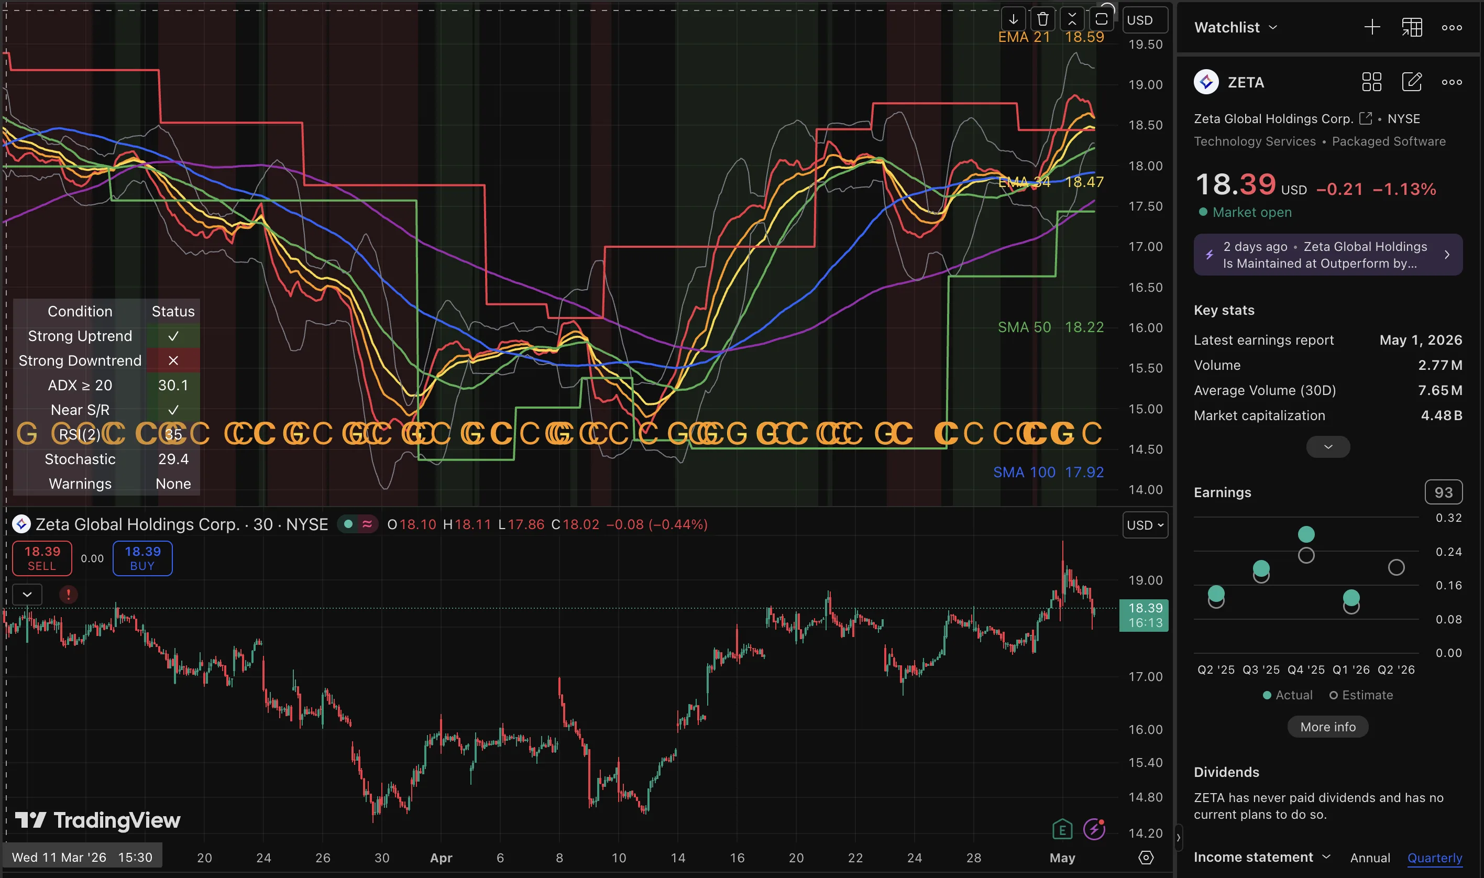The image size is (1484, 878).
Task: Click the Warnings None cell
Action: coord(173,484)
